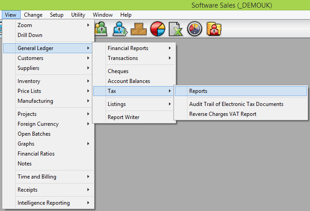Click the customers people toolbar icon
Screen dimensions: 310x211
coord(101,29)
